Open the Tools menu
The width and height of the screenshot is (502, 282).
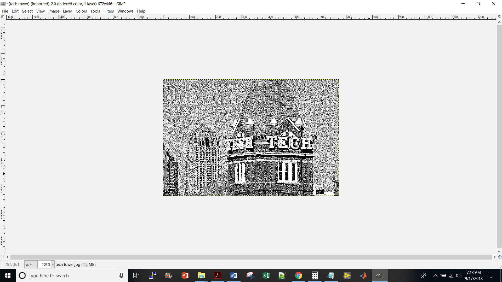(x=95, y=11)
